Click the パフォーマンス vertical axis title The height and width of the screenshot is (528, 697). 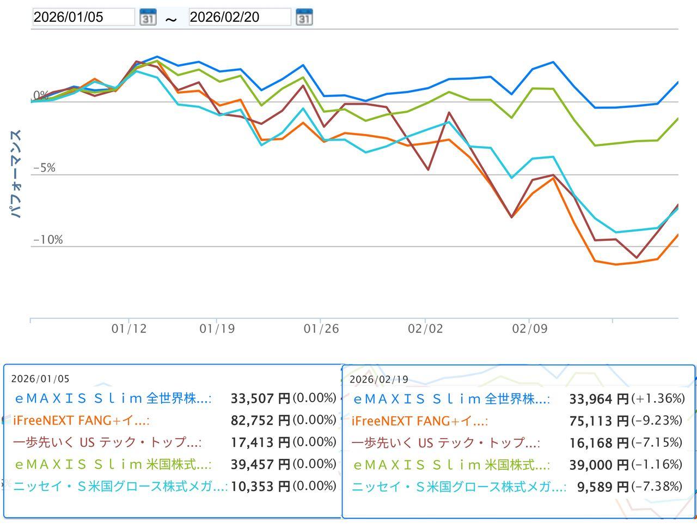pos(16,173)
